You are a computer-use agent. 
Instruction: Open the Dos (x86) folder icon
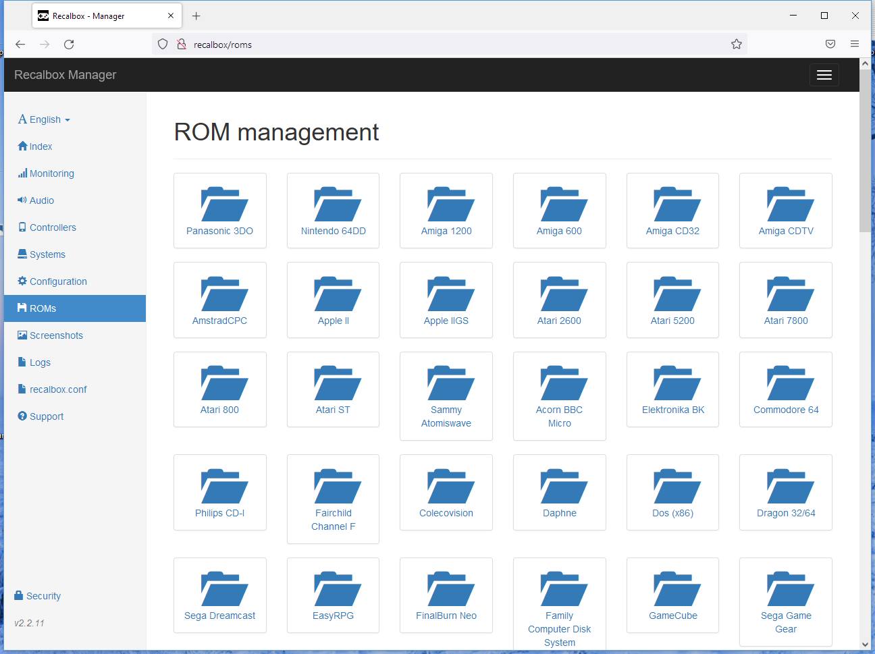coord(677,486)
